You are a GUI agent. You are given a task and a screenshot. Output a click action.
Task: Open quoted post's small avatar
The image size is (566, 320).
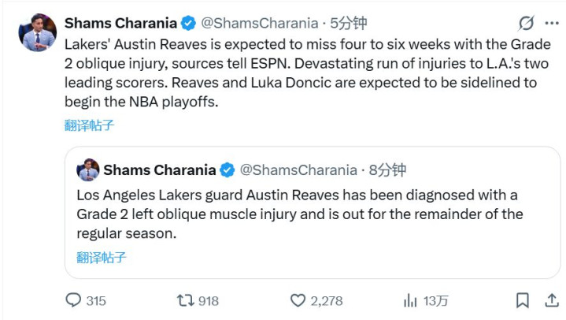pyautogui.click(x=87, y=170)
